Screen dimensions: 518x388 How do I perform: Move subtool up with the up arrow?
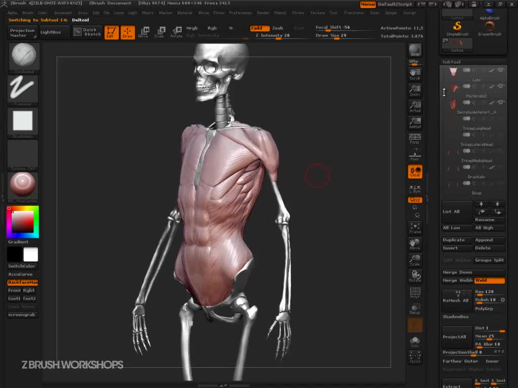coord(481,204)
